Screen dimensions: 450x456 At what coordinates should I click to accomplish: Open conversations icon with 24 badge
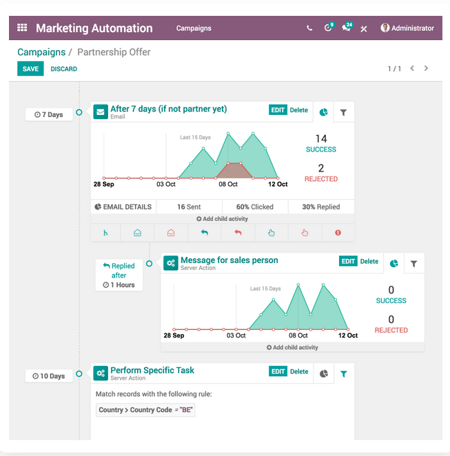347,28
